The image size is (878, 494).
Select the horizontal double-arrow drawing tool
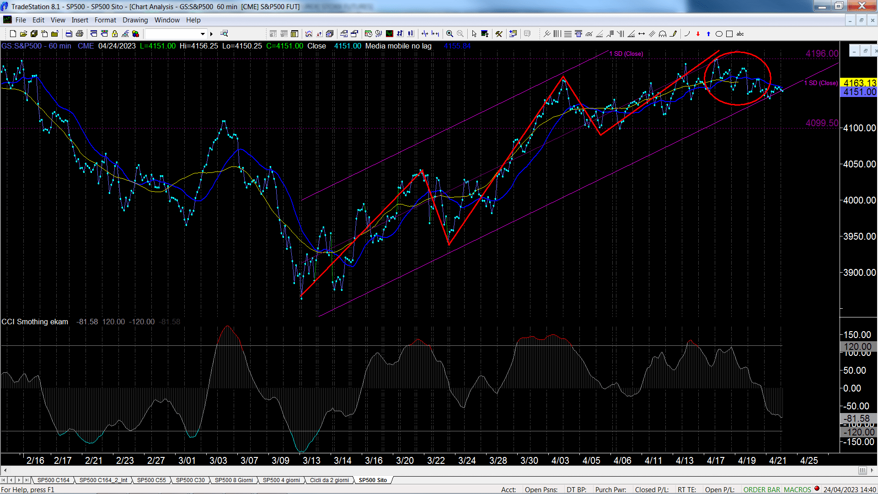pos(642,33)
